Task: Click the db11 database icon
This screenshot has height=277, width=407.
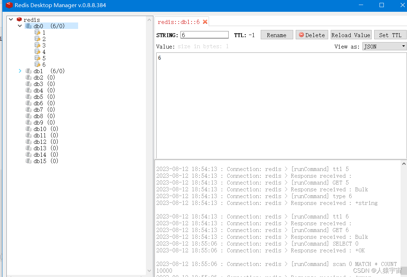Action: click(29, 135)
